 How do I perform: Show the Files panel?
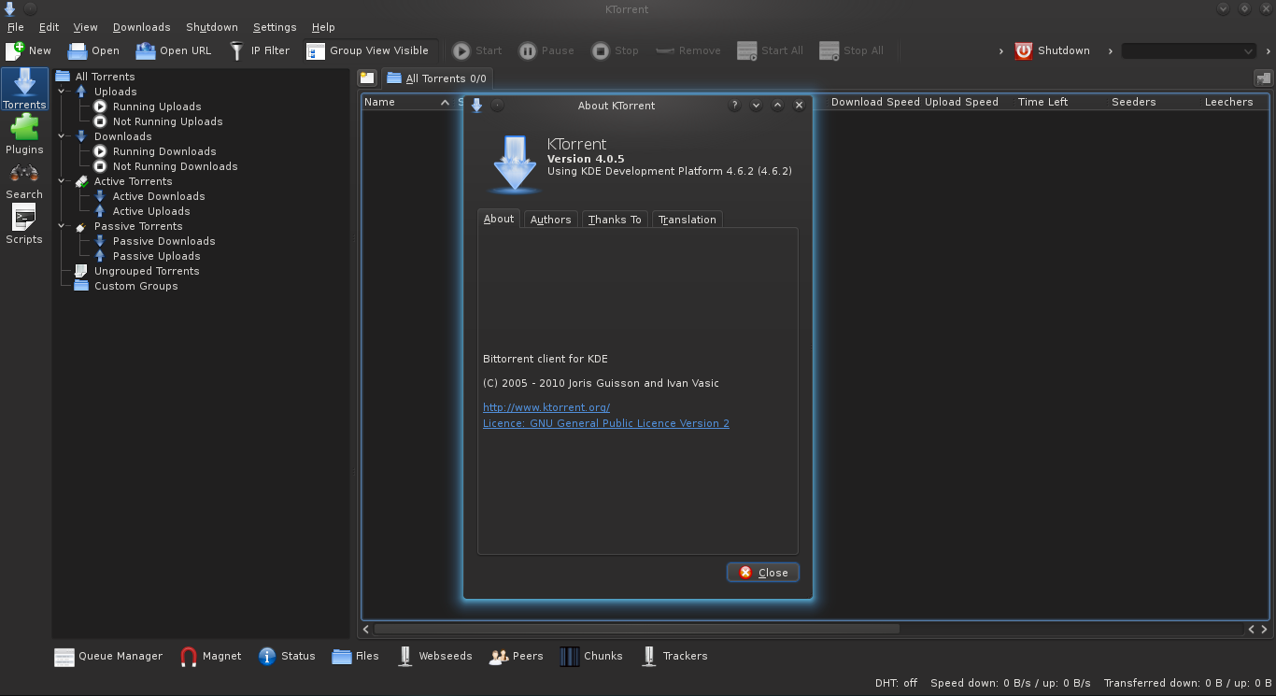click(x=356, y=656)
